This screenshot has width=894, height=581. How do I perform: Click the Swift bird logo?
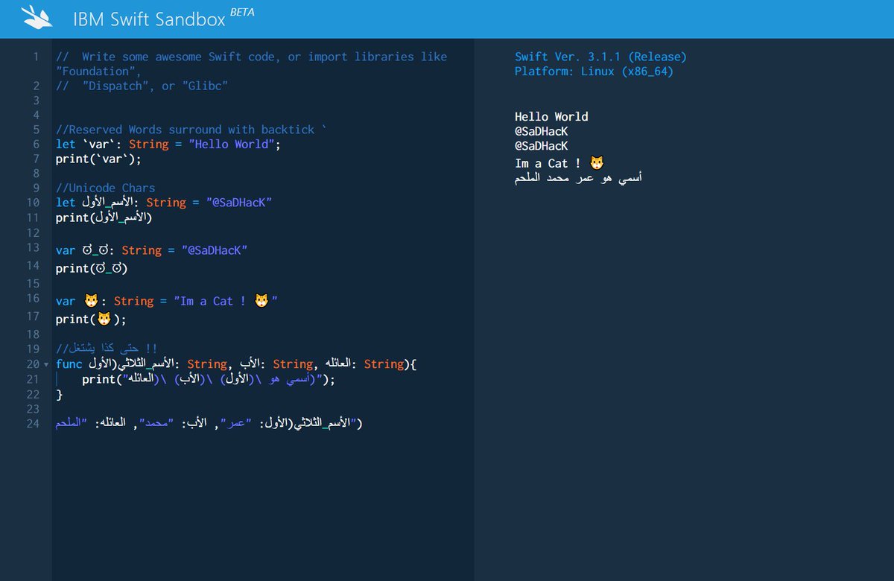click(x=37, y=18)
